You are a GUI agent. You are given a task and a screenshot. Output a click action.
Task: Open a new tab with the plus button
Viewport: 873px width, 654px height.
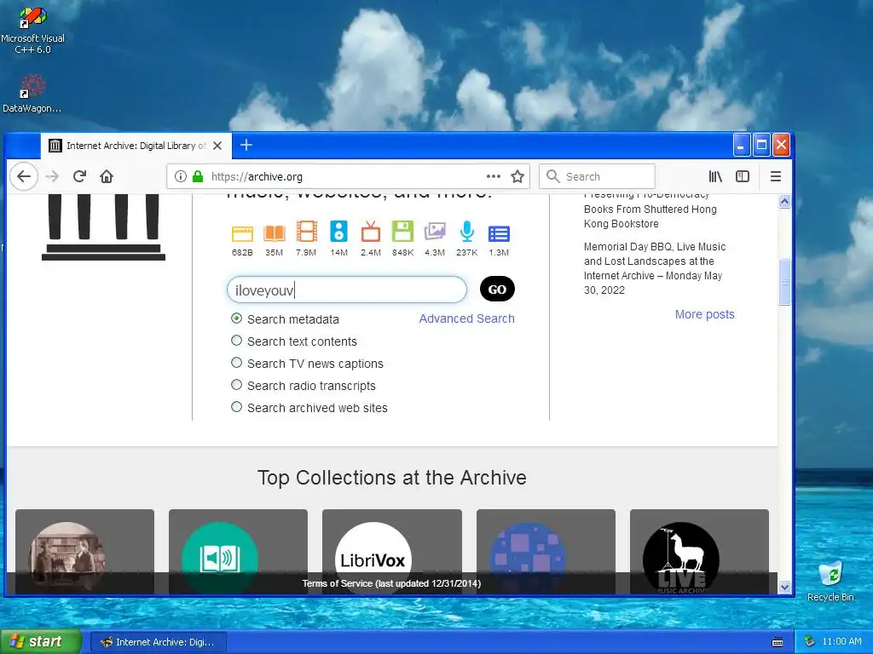(246, 145)
